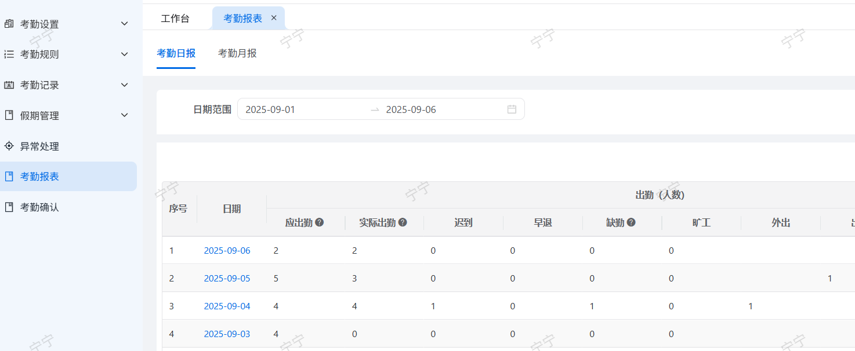This screenshot has height=351, width=855.
Task: Expand the 假期管理 menu chevron
Action: click(124, 115)
